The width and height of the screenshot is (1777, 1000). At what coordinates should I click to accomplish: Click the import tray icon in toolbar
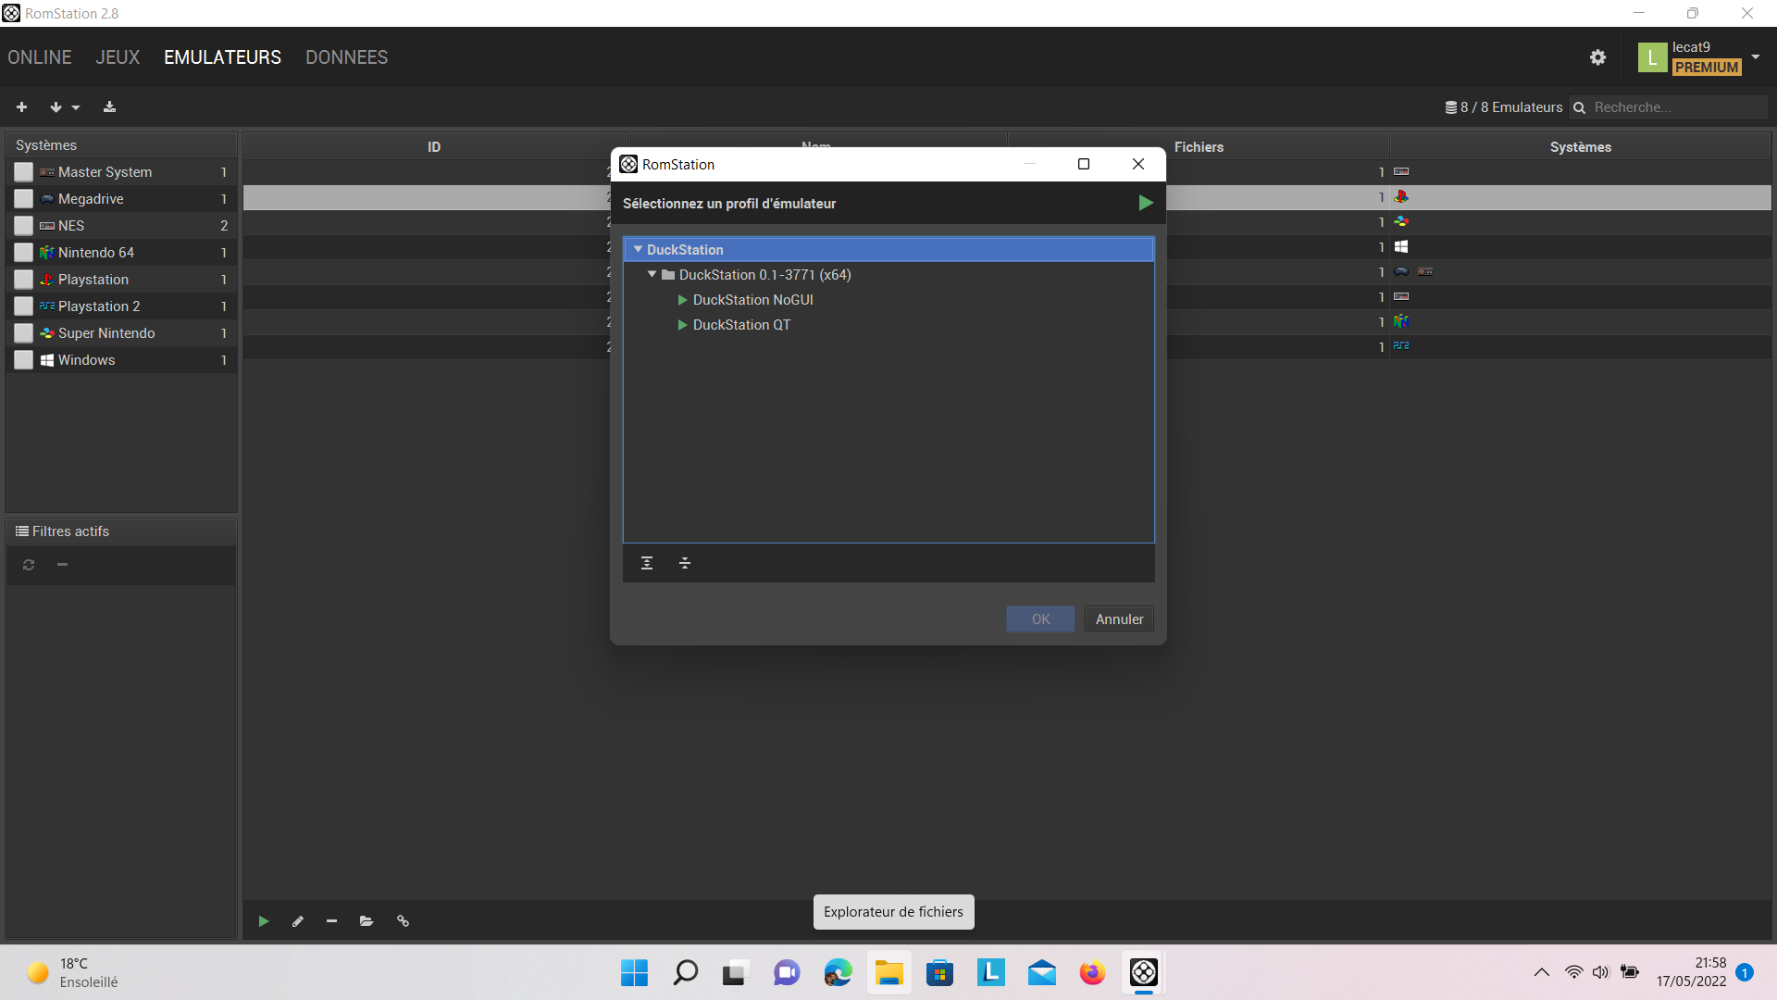(x=109, y=107)
